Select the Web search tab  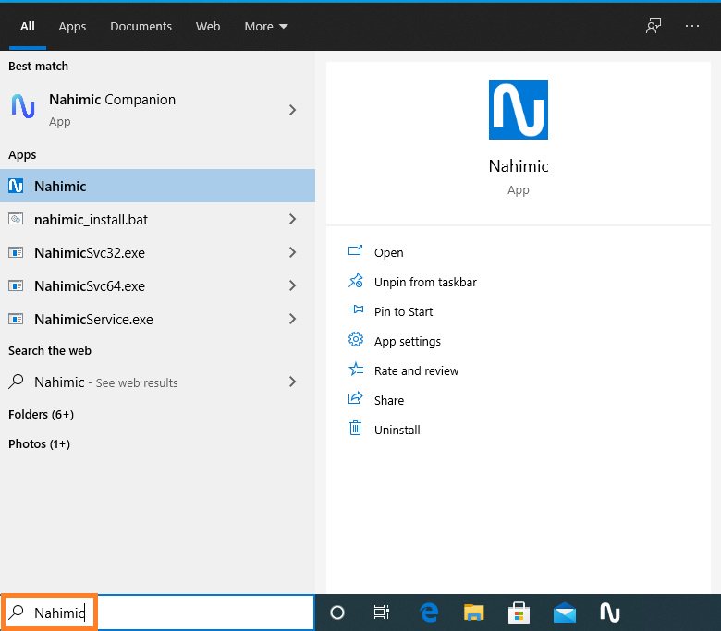pyautogui.click(x=208, y=27)
